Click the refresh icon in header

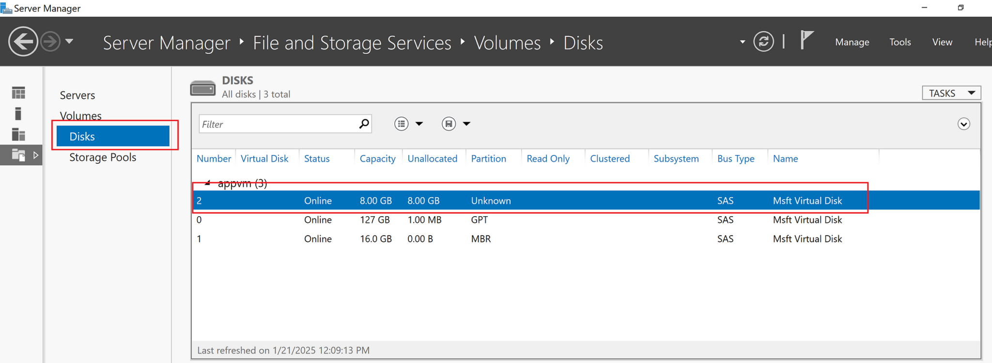763,42
